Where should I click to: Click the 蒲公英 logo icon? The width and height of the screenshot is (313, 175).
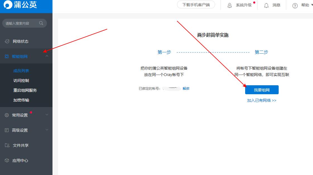(x=8, y=5)
